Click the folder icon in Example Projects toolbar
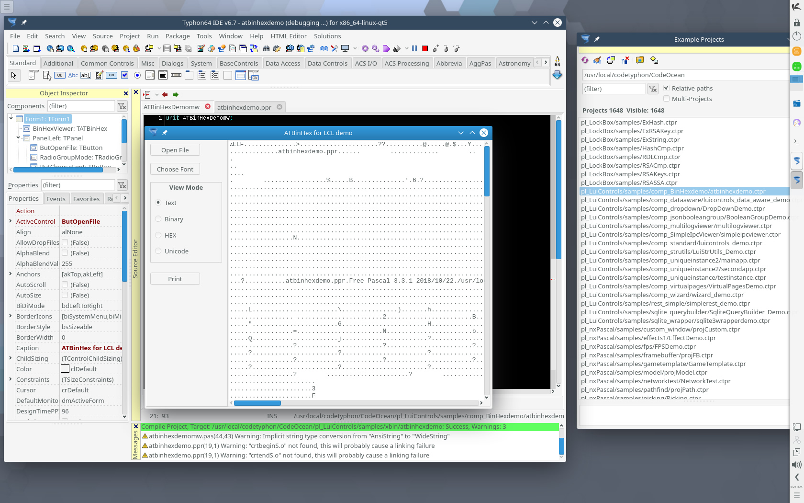 (640, 60)
